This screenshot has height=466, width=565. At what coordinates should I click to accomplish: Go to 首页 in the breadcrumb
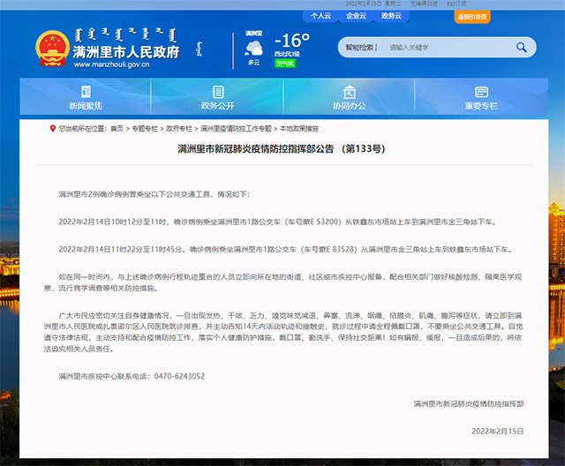(117, 129)
